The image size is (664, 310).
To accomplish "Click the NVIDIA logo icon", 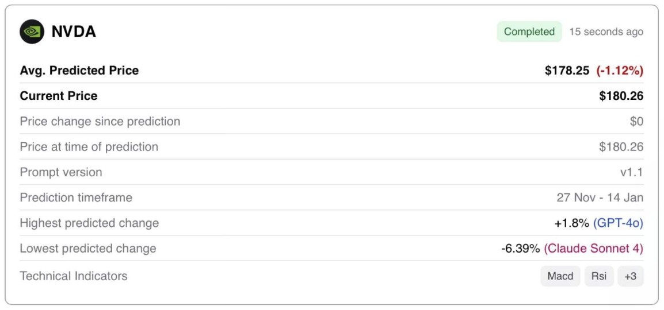I will [32, 32].
